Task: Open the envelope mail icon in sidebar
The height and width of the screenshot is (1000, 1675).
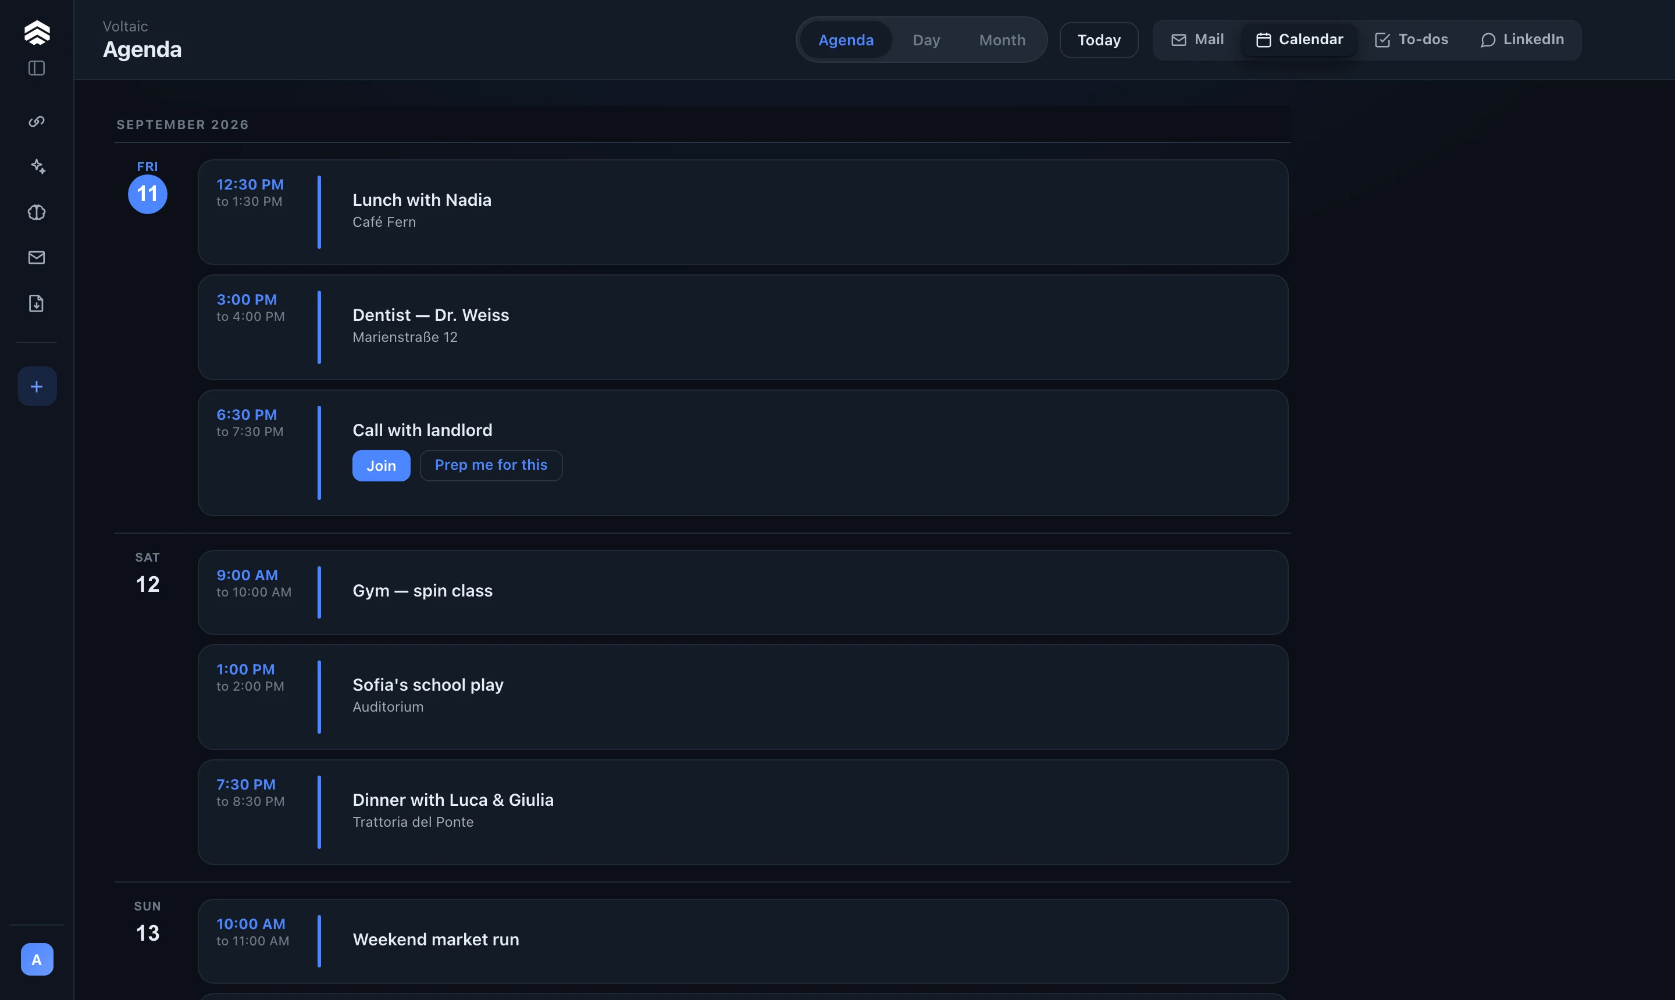Action: click(37, 258)
